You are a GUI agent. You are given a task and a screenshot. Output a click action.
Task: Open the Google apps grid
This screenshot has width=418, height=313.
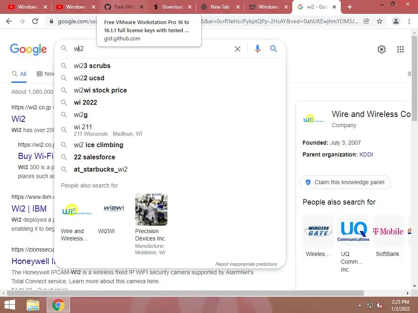click(400, 49)
